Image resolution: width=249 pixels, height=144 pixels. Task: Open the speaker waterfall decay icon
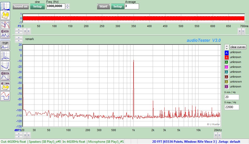point(5,86)
